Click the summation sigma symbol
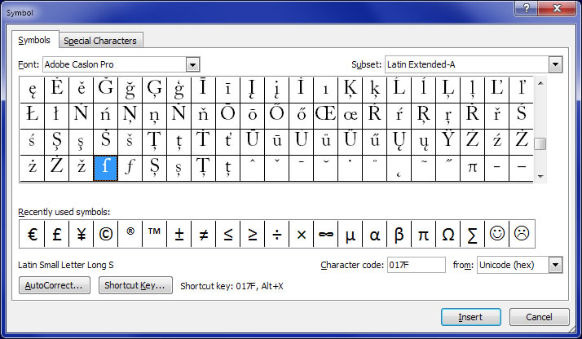The width and height of the screenshot is (582, 339). [472, 235]
